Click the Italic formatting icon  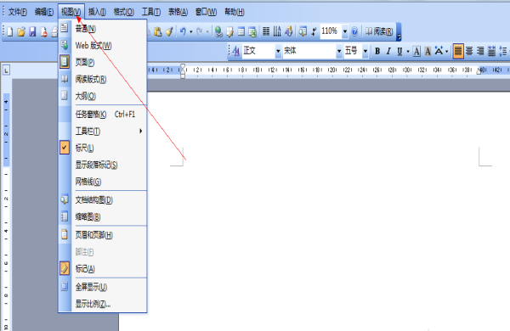pyautogui.click(x=388, y=51)
